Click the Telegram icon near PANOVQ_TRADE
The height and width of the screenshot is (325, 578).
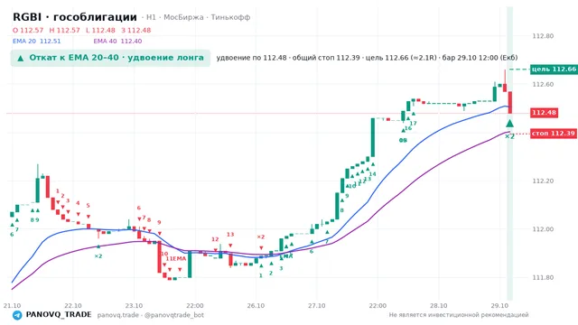17,315
